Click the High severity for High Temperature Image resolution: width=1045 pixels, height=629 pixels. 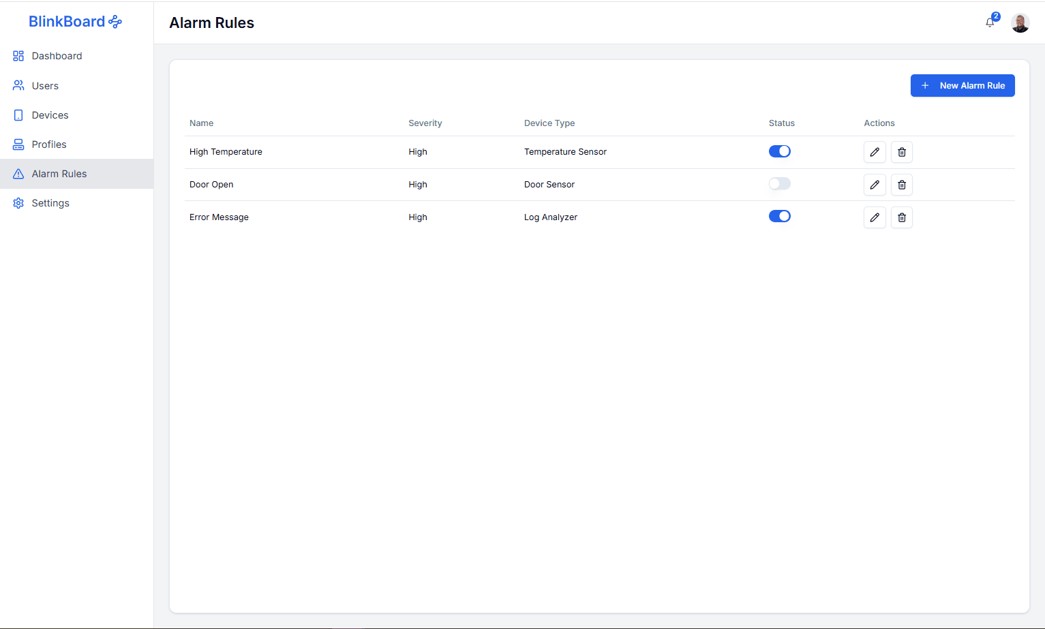tap(418, 152)
